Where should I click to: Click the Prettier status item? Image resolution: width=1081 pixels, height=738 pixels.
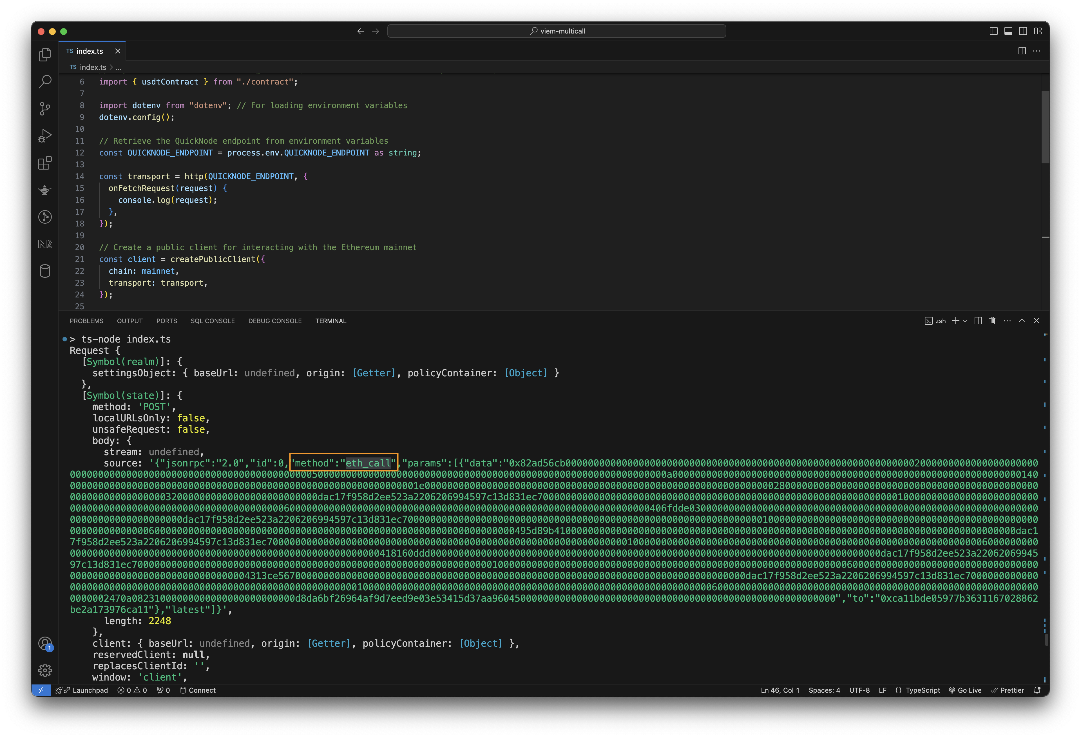pos(1008,690)
